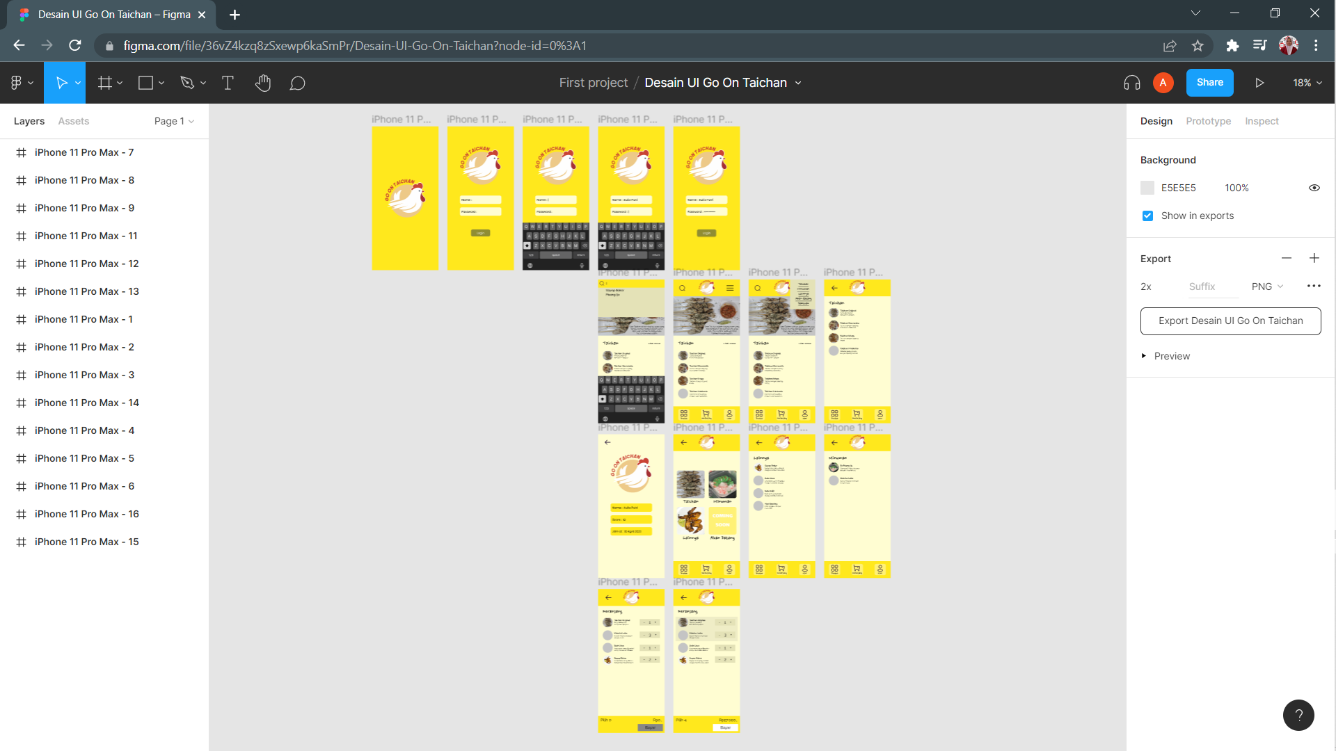Hide background fill using eye toggle
The width and height of the screenshot is (1336, 751).
coord(1314,187)
